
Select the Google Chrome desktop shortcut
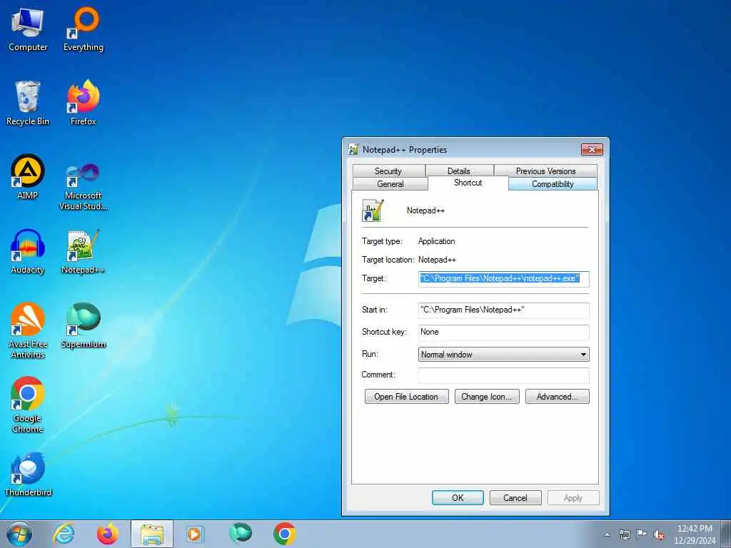(28, 405)
